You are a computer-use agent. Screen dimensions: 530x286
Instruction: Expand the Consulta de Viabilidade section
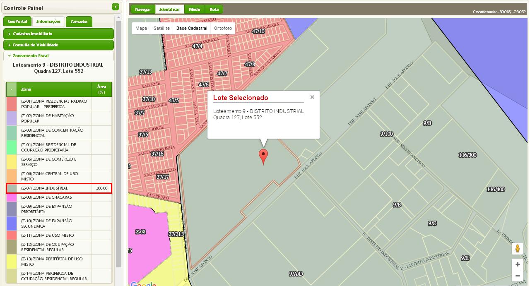[x=58, y=45]
